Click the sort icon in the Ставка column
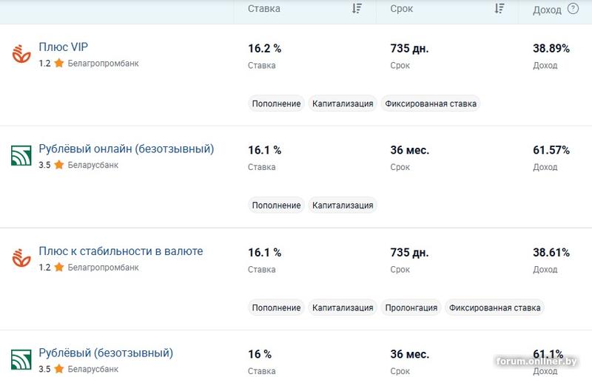The width and height of the screenshot is (592, 377). [357, 9]
